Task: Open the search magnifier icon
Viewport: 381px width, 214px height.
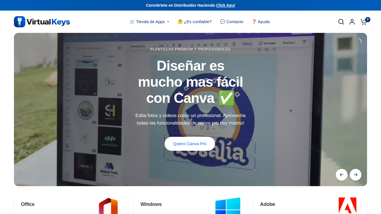Action: coord(341,22)
